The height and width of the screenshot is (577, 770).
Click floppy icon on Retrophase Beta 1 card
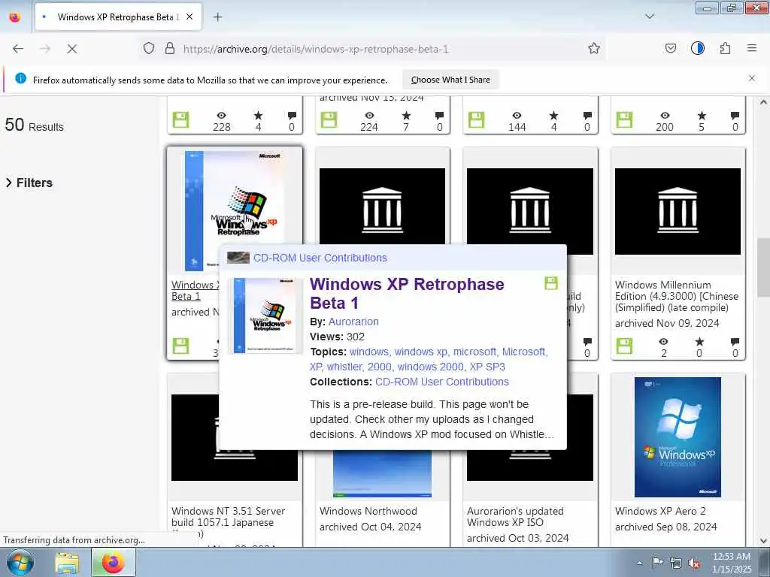tap(180, 346)
